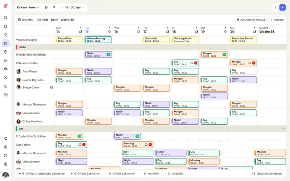Click Ava Wilson's name in Küche
Screen dimensions: 290x181
[x=29, y=72]
